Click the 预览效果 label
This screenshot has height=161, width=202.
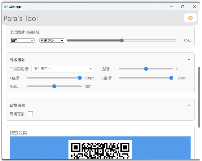coord(18,133)
